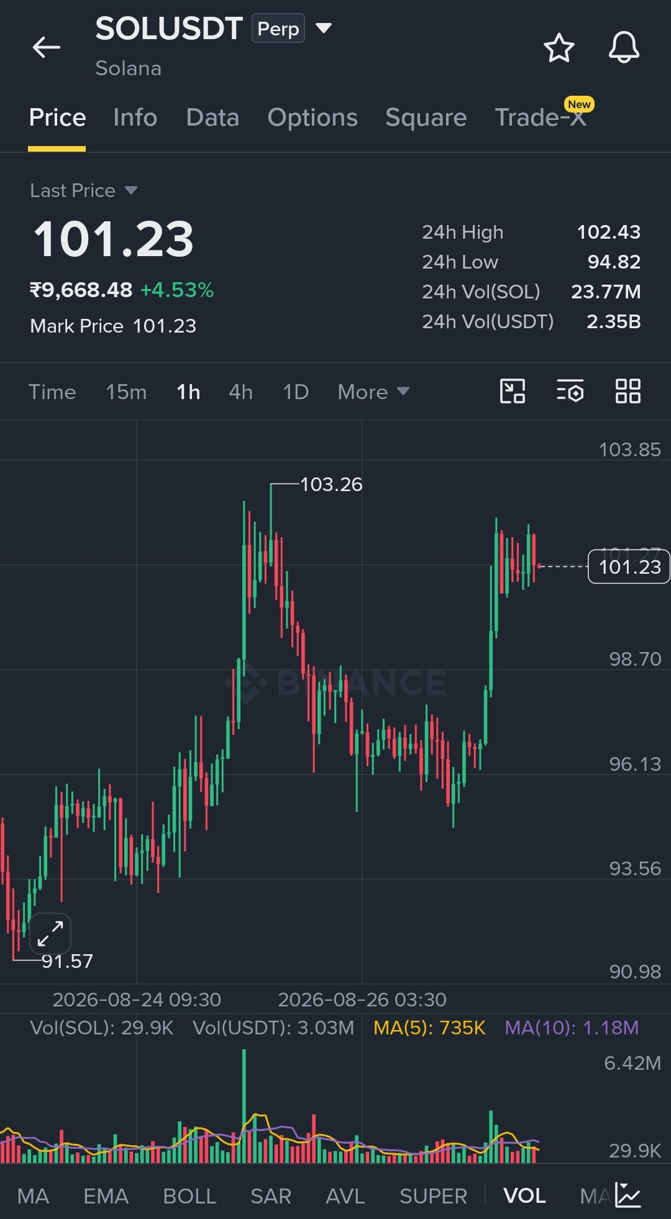Select the Perp contract badge
Screen dimensions: 671x1219
click(278, 29)
